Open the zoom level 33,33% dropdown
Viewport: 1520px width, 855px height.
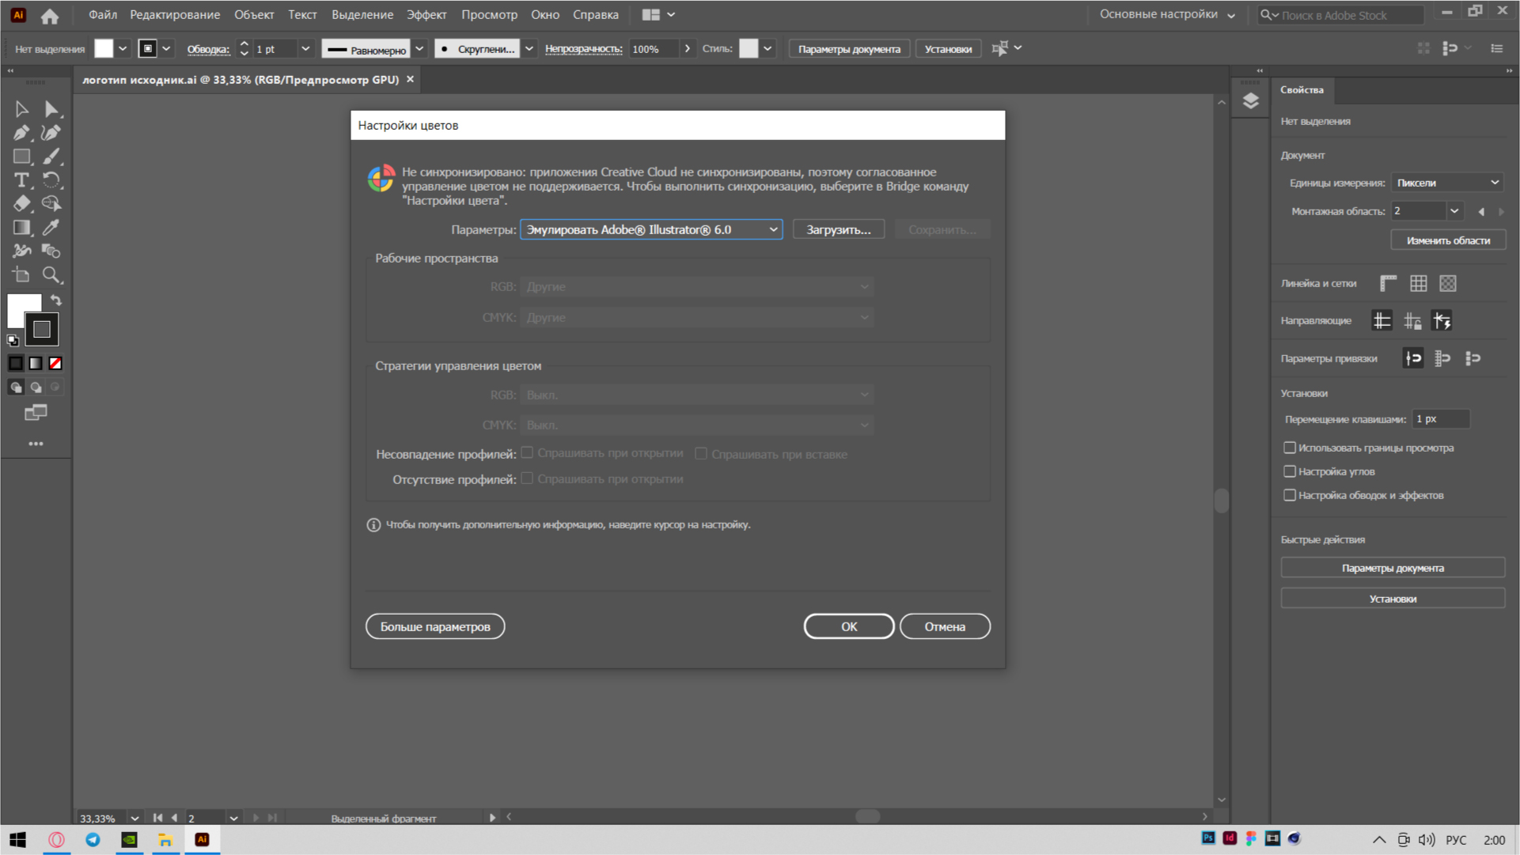(135, 818)
